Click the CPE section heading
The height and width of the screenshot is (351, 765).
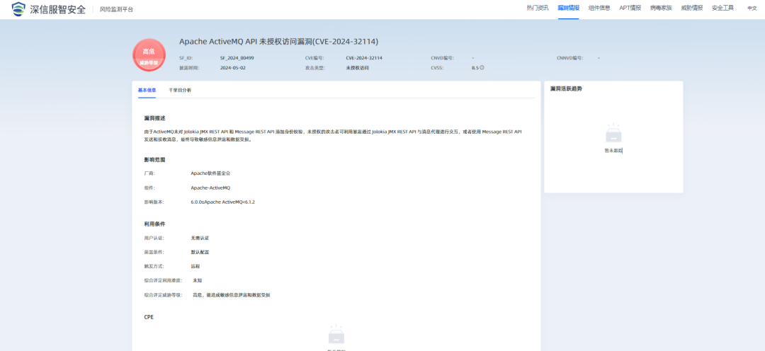click(149, 317)
